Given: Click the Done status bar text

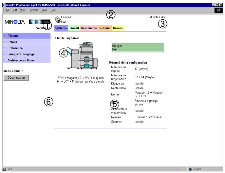Looking at the screenshot, I should pos(9,169).
